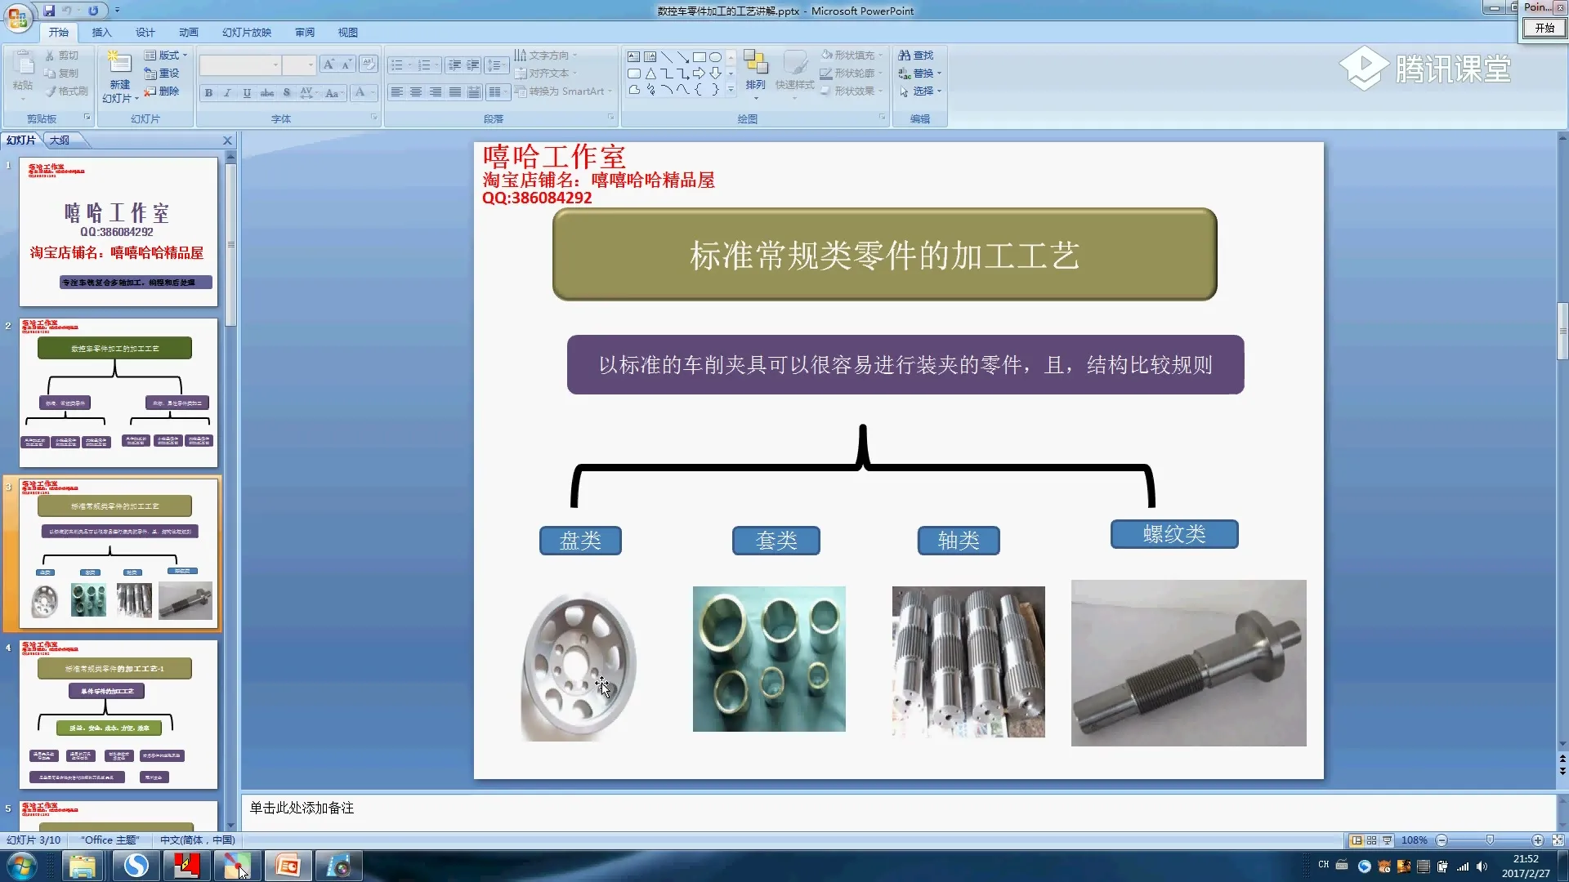Toggle bold formatting
The width and height of the screenshot is (1569, 882).
(208, 92)
